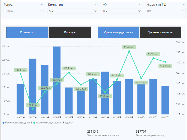Collapse the id дома из ПД header chevron

(x=184, y=4)
